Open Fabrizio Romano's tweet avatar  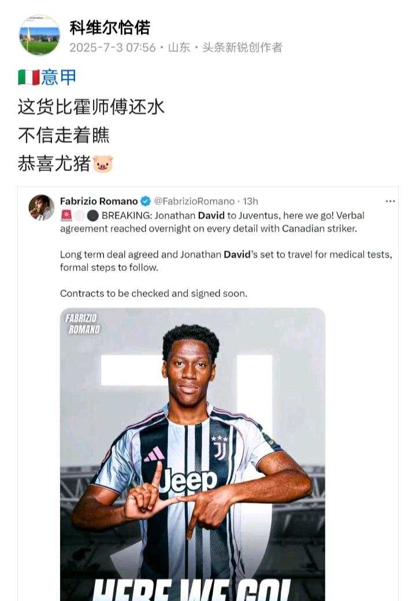coord(42,207)
